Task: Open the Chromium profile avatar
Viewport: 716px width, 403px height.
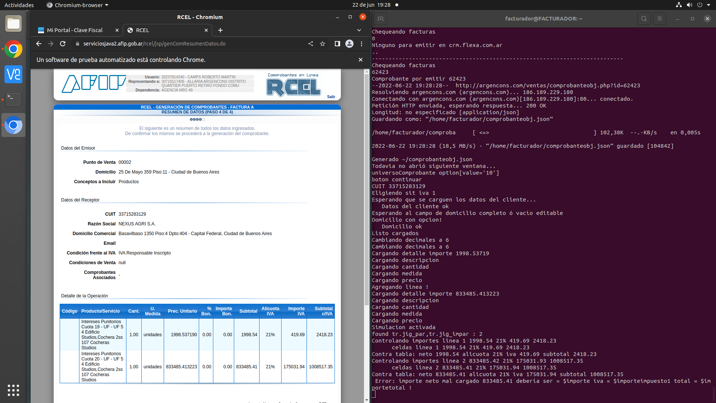Action: pos(349,44)
